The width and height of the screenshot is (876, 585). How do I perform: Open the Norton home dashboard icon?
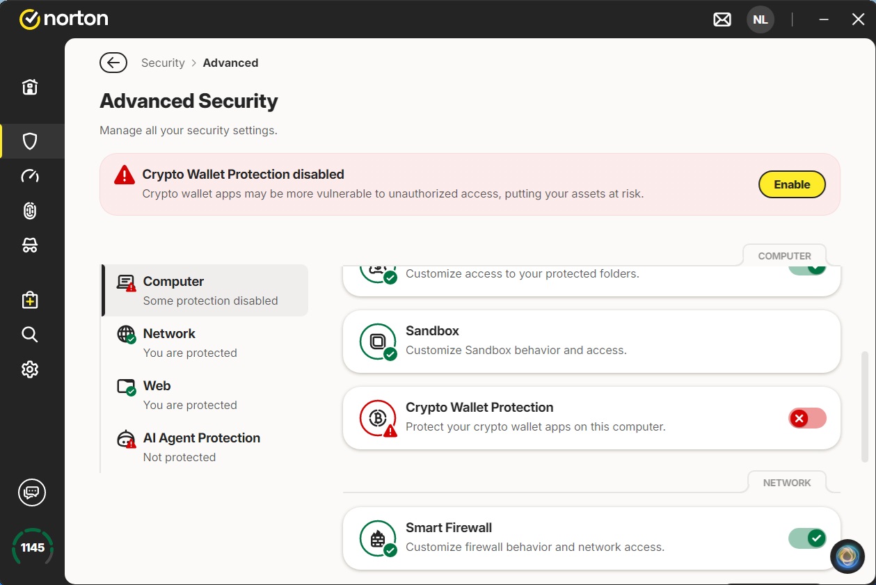[29, 87]
